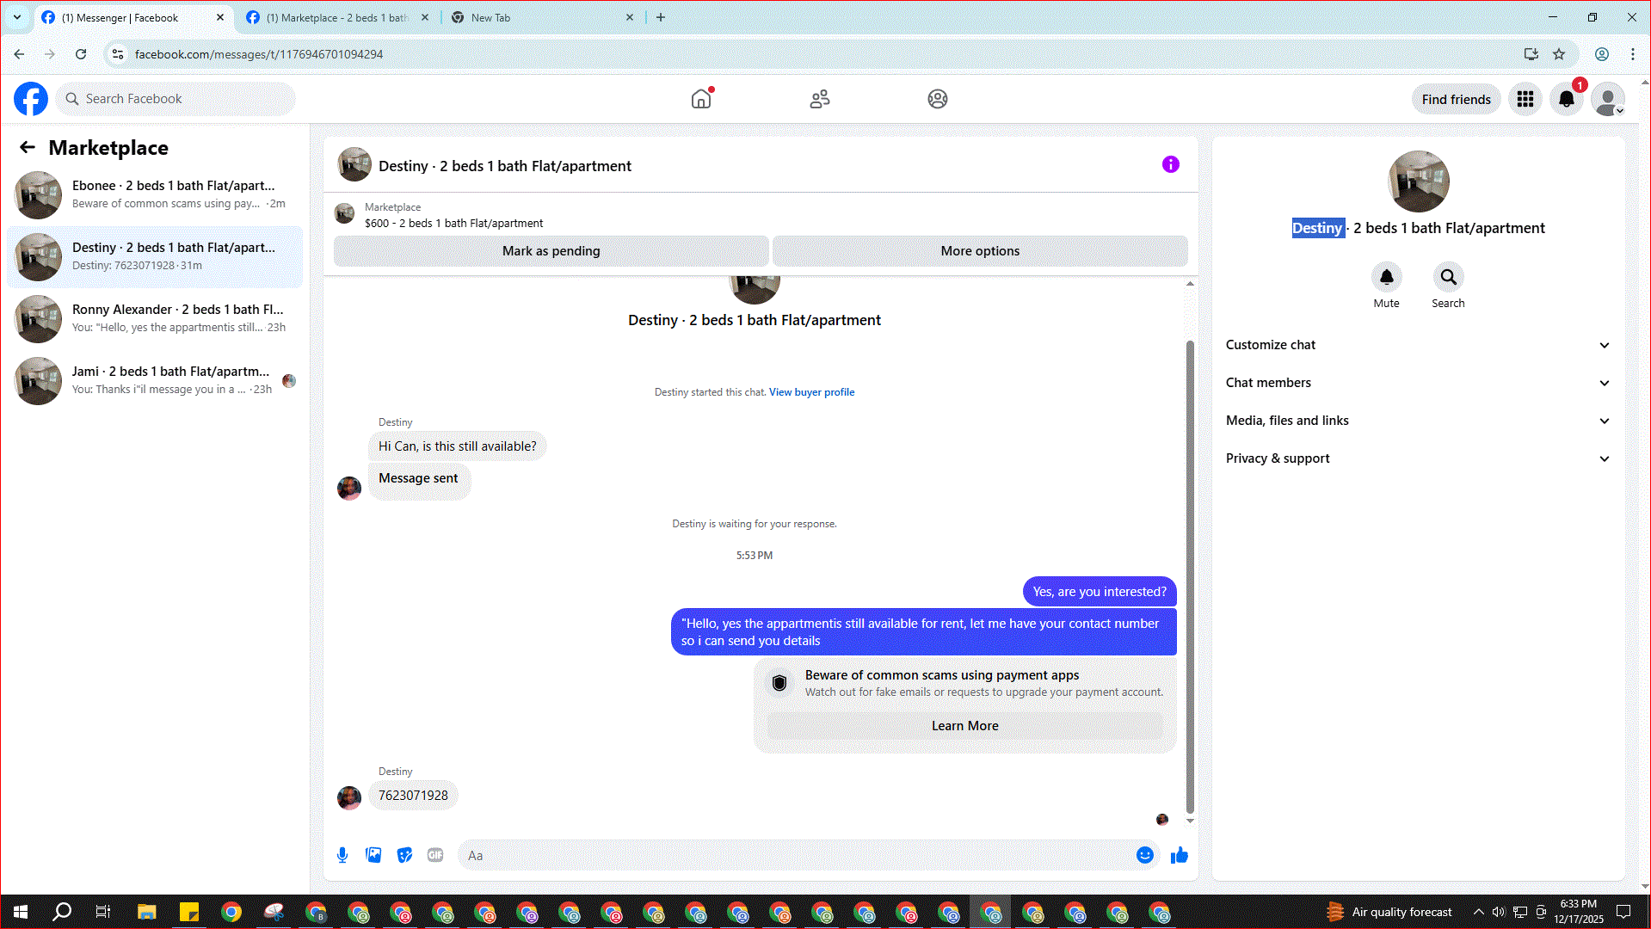Open Jami conversation in list
Screen dimensions: 1651x929
pyautogui.click(x=155, y=380)
